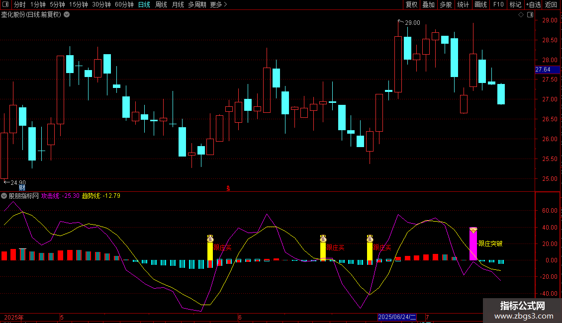The height and width of the screenshot is (323, 562).
Task: Click the month 7 axis marker
Action: pos(427,317)
